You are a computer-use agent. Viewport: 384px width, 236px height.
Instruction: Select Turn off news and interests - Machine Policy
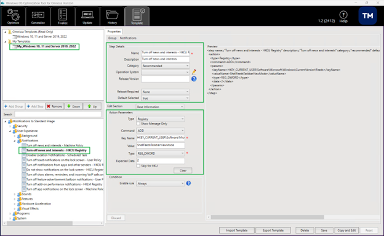coord(55,146)
